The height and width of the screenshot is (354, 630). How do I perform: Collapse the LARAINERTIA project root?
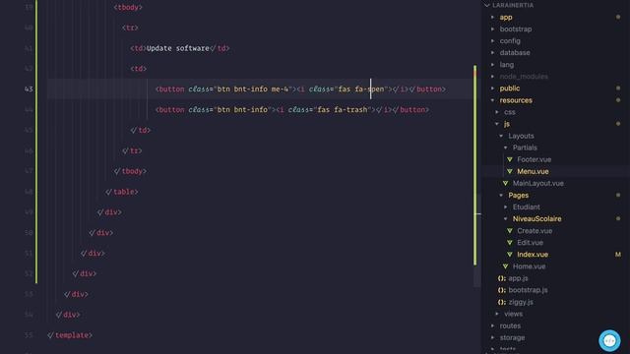(487, 5)
